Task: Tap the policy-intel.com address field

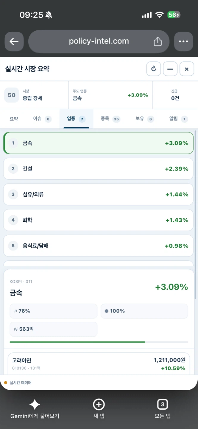Action: click(x=99, y=41)
